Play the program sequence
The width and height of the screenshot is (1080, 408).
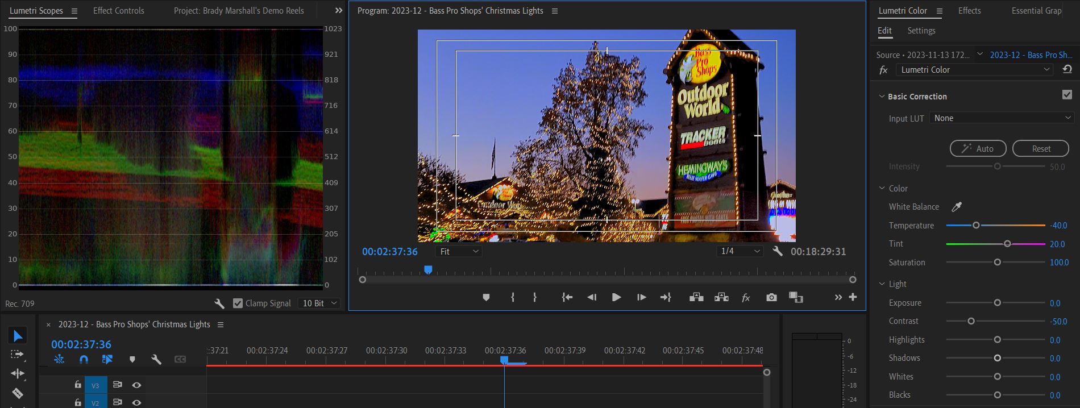(616, 297)
